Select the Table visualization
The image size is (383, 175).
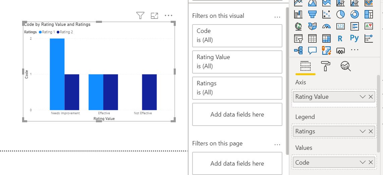[x=312, y=38]
